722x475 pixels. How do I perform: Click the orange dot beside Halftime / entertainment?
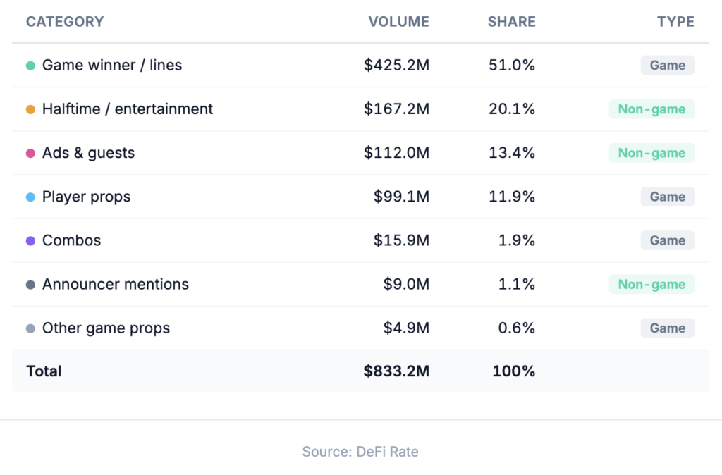point(30,109)
